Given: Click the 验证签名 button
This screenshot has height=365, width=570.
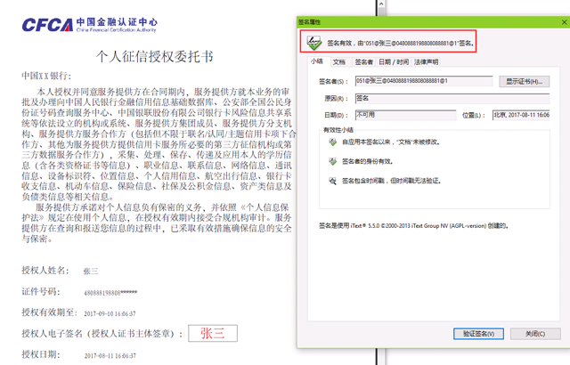Looking at the screenshot, I should tap(478, 334).
